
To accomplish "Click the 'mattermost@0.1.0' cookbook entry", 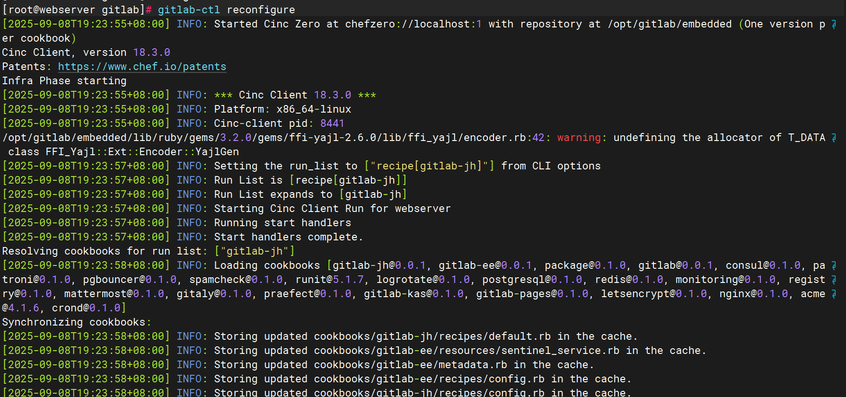I will [x=114, y=294].
